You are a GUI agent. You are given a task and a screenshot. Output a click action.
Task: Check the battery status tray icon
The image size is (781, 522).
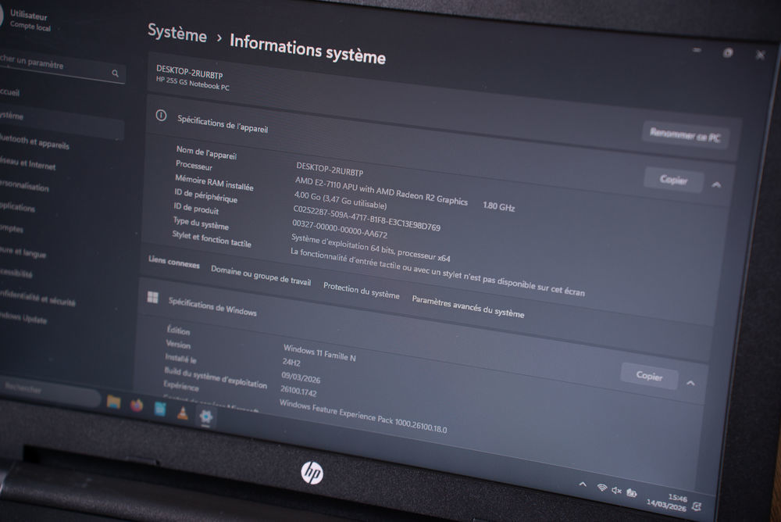(x=632, y=493)
